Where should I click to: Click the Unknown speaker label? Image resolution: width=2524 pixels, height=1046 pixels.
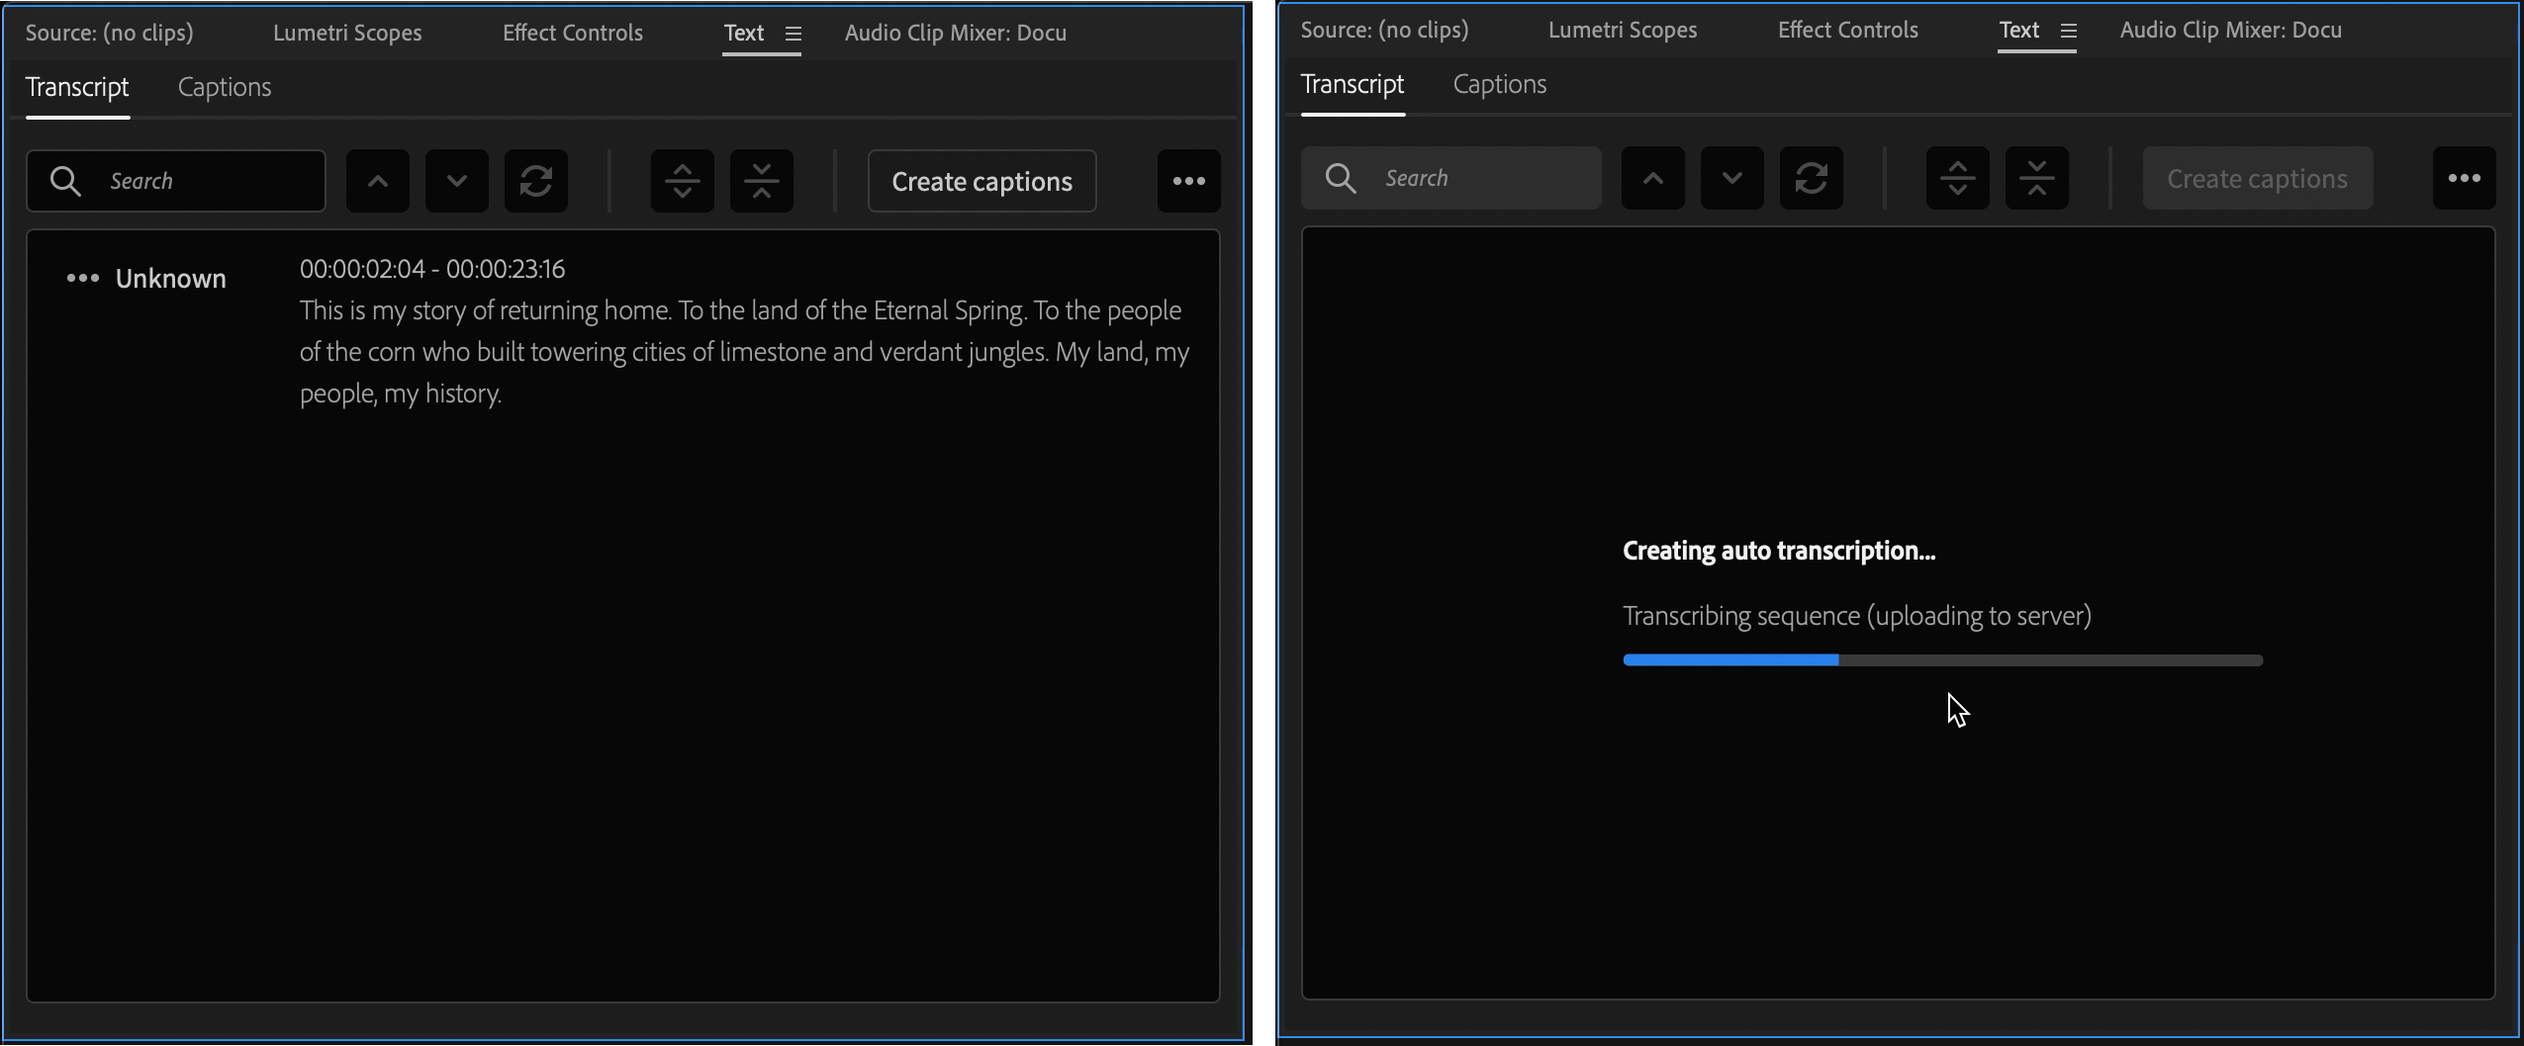click(x=171, y=279)
